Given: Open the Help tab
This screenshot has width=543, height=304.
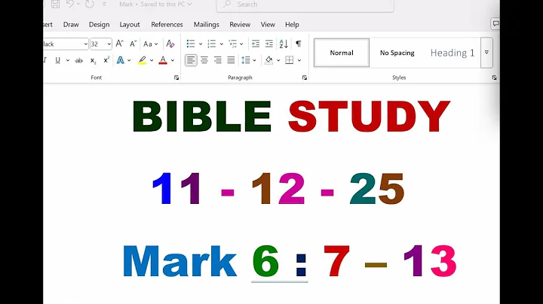Looking at the screenshot, I should click(292, 25).
